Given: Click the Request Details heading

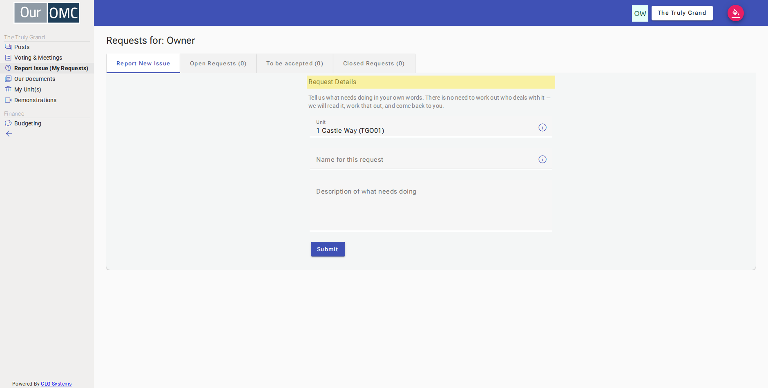Looking at the screenshot, I should pos(332,82).
